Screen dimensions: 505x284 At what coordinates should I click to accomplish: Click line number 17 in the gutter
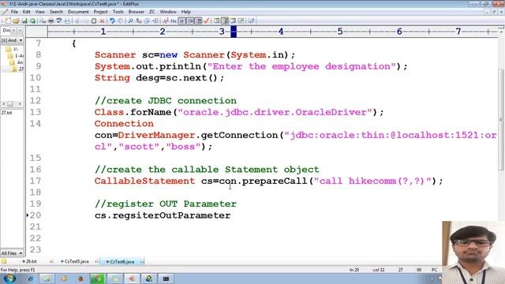click(x=35, y=181)
